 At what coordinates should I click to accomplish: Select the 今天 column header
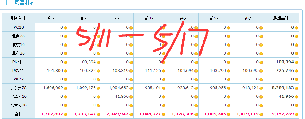(51, 18)
